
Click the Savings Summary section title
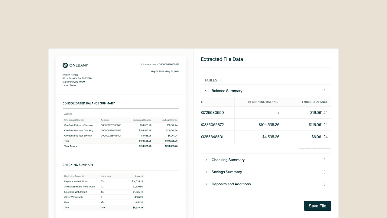[x=227, y=172]
